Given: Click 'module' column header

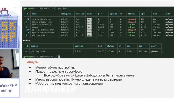Looking at the screenshot, I should click(x=34, y=46).
